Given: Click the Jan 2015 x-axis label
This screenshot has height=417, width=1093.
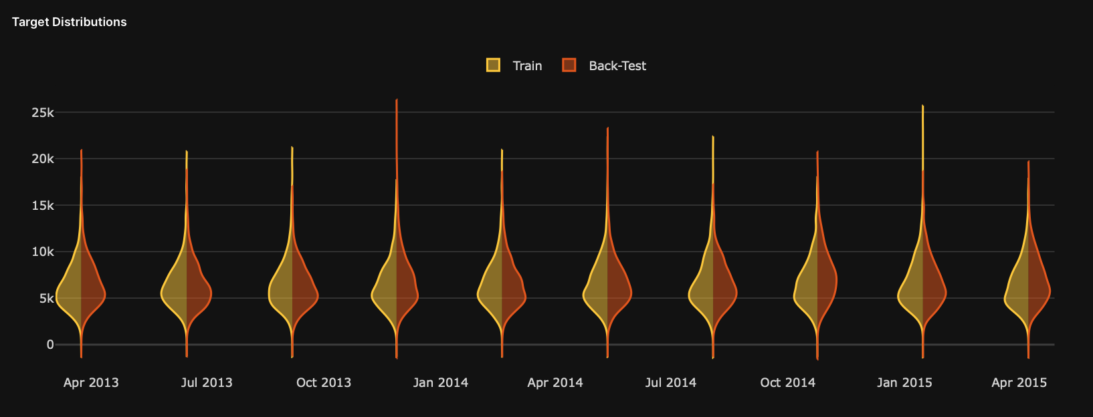Looking at the screenshot, I should pyautogui.click(x=904, y=382).
